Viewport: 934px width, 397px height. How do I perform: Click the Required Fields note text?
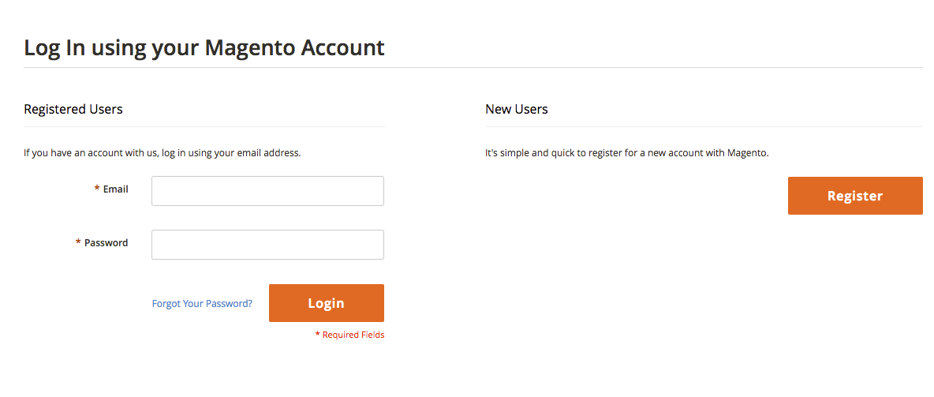[x=353, y=335]
